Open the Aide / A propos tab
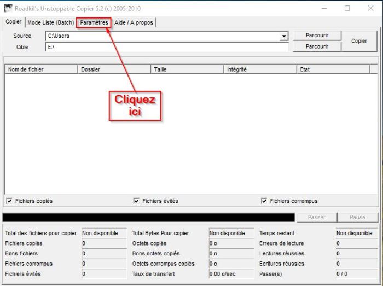383x286 pixels. (x=134, y=22)
